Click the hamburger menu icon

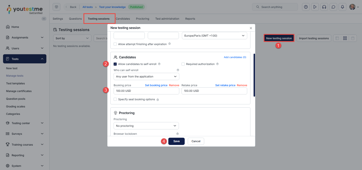click(x=56, y=7)
